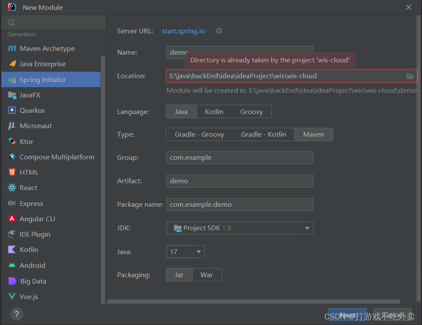Click the Artifact input field
Screen dimensions: 422x325
[x=240, y=181]
